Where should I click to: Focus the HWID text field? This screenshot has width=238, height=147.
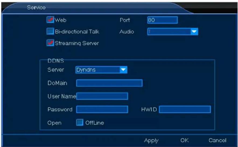click(185, 109)
